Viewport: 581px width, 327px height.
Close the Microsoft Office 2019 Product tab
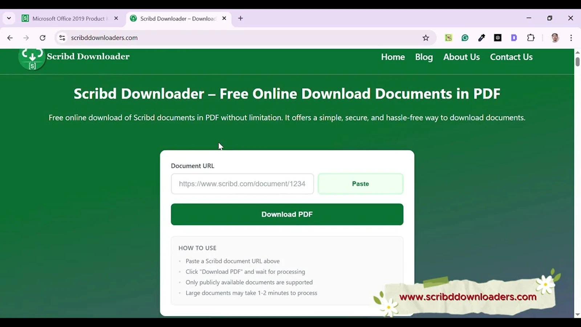(116, 19)
